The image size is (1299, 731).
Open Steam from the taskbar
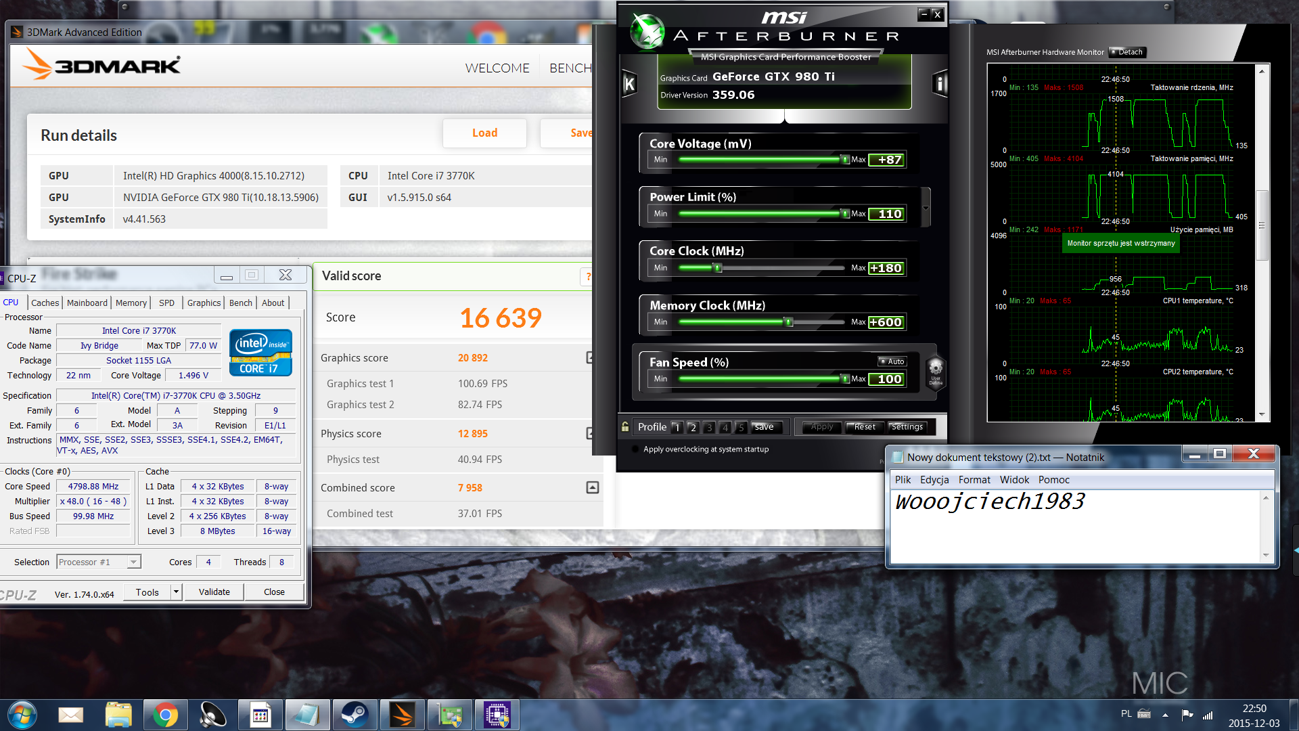[x=354, y=715]
